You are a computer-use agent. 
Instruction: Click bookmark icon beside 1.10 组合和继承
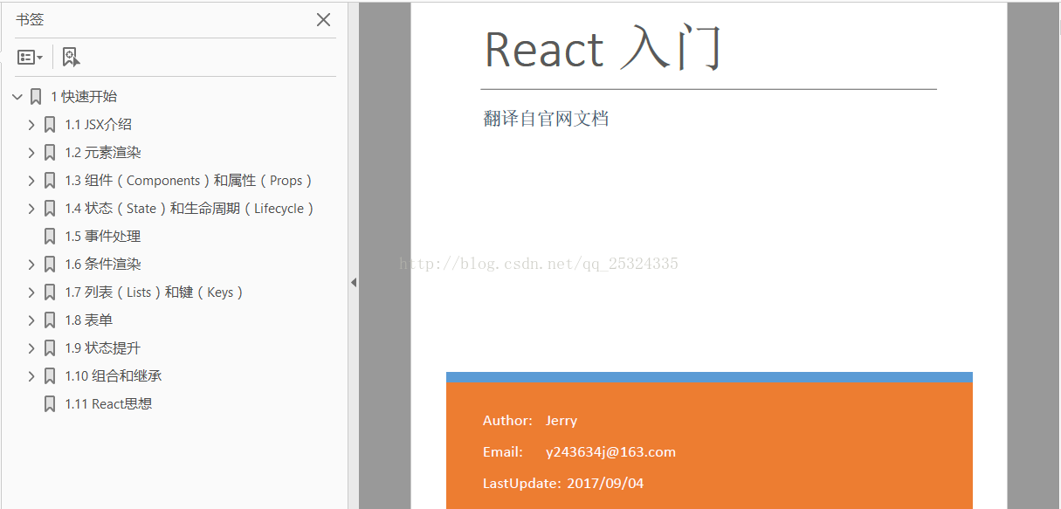click(50, 376)
